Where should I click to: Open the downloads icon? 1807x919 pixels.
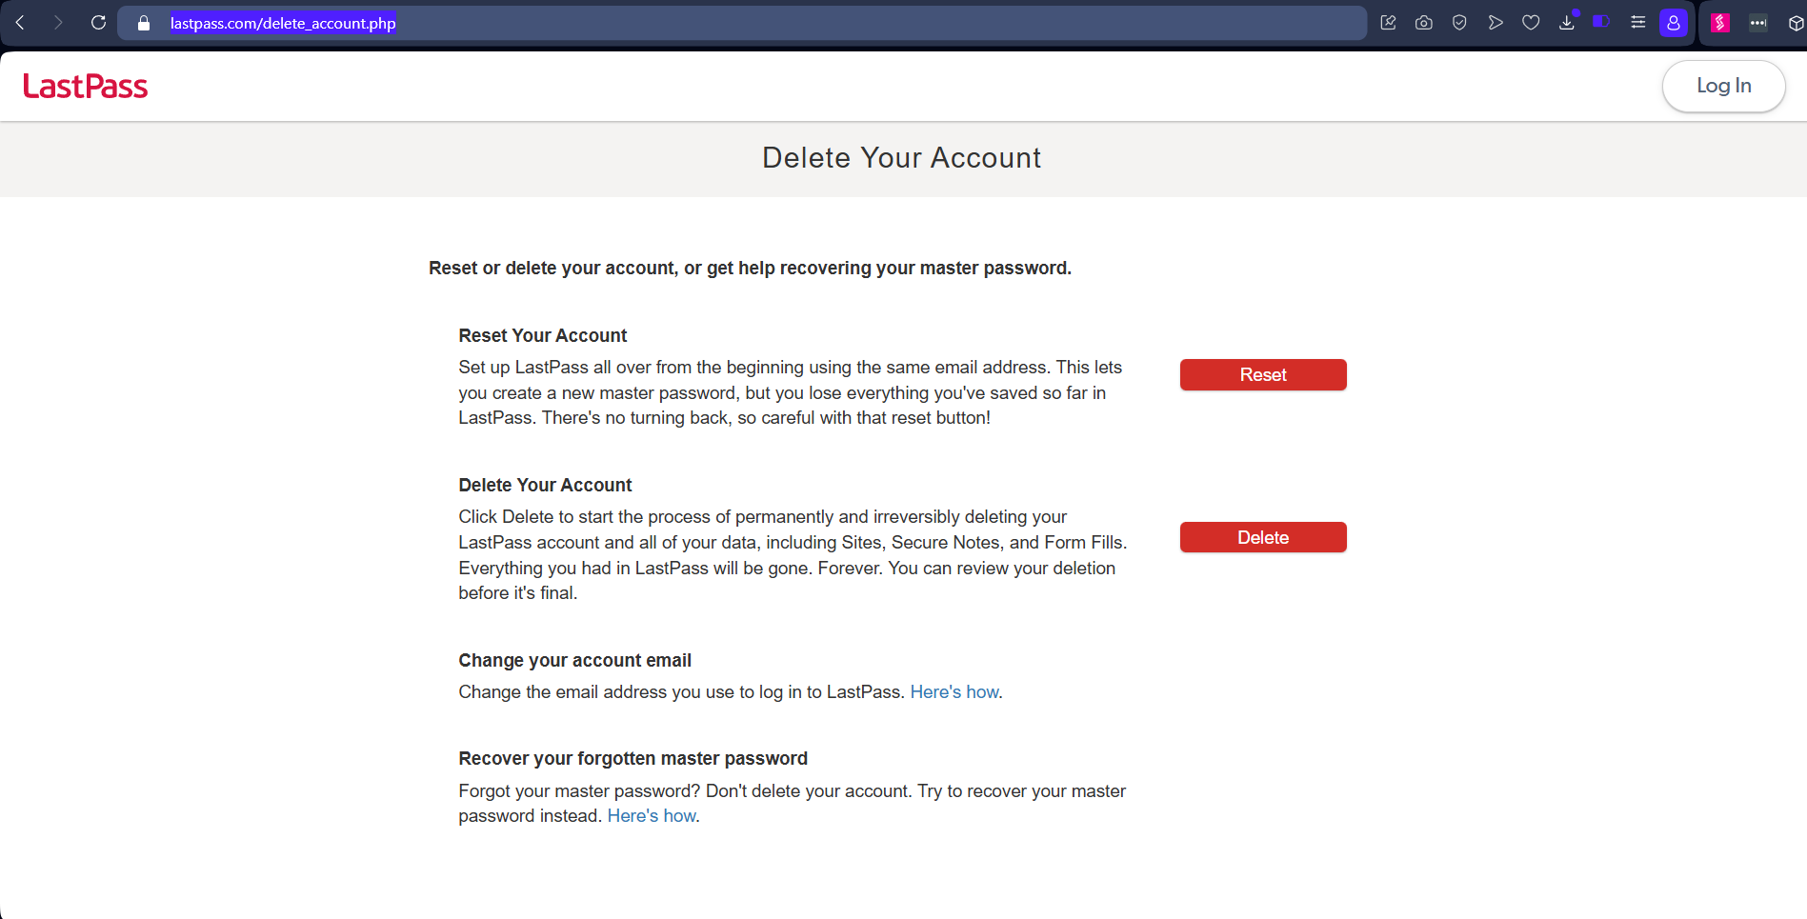click(1567, 23)
